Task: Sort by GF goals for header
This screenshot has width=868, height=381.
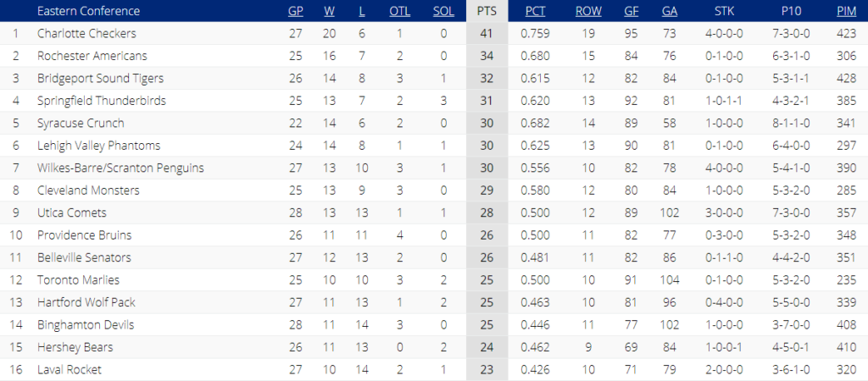Action: 631,11
